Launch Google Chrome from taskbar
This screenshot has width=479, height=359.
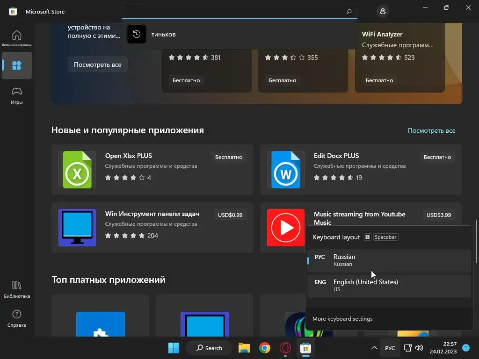(265, 348)
